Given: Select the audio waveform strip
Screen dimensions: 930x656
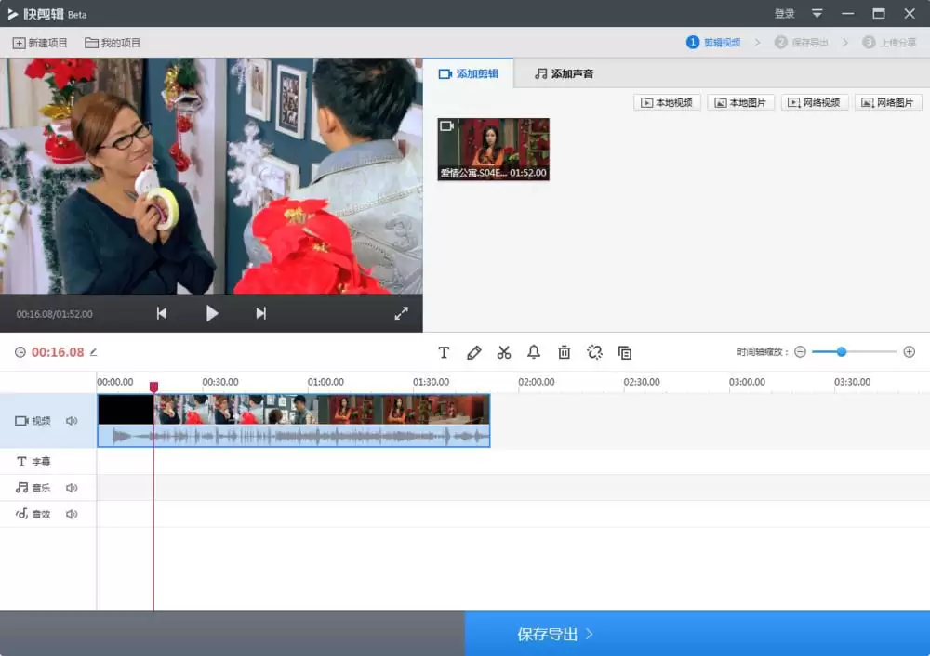Looking at the screenshot, I should [x=294, y=436].
